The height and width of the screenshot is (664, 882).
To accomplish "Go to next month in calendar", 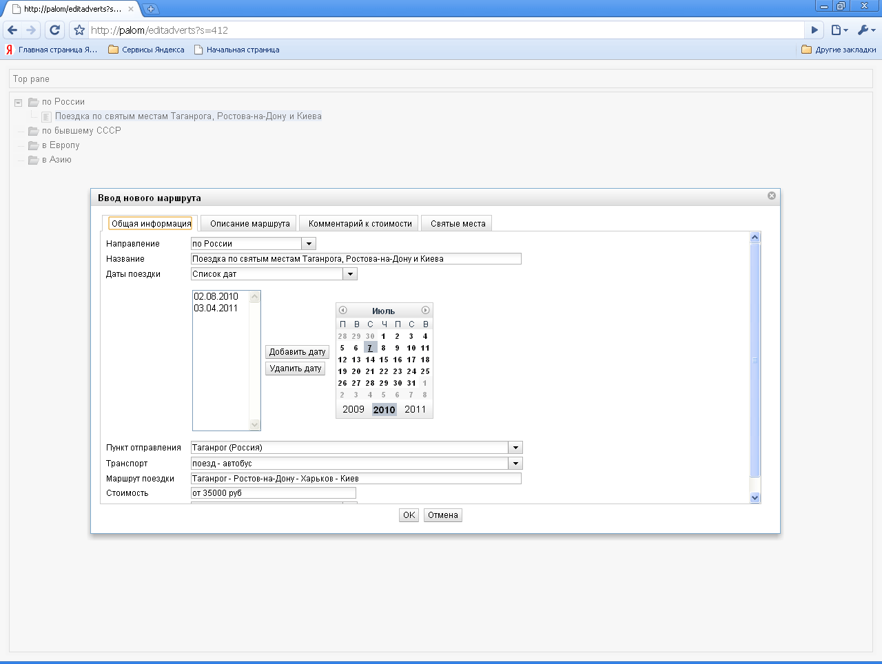I will tap(425, 311).
